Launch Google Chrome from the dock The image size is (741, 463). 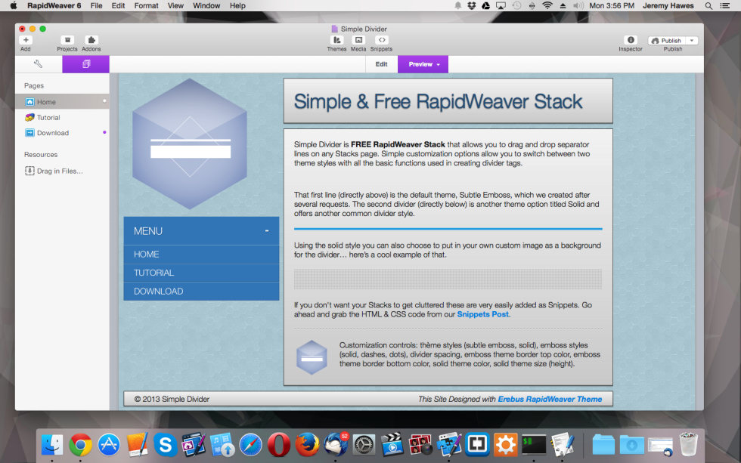pyautogui.click(x=81, y=445)
